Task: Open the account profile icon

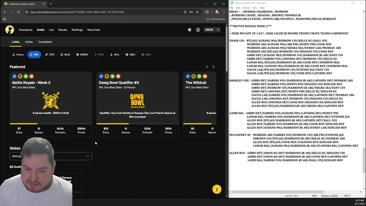Action: [198, 30]
